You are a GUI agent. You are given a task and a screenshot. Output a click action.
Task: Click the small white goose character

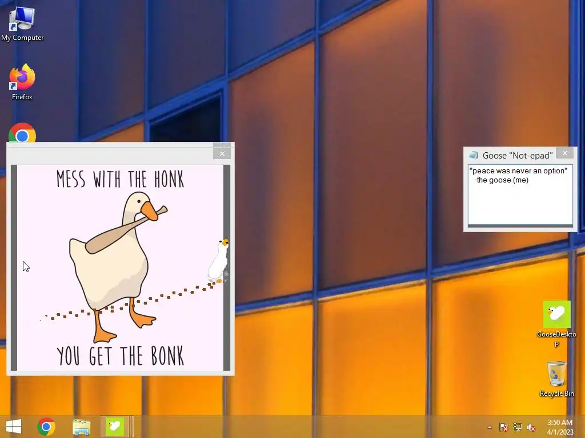click(219, 261)
